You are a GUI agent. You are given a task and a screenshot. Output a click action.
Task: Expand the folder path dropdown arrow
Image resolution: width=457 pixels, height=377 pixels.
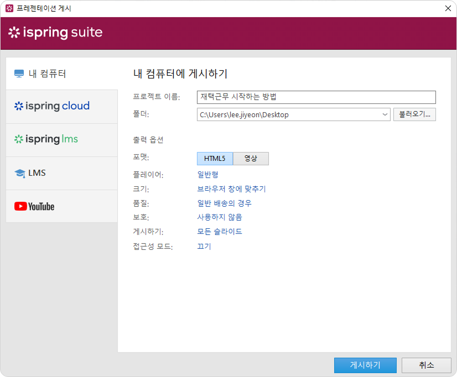coord(385,115)
